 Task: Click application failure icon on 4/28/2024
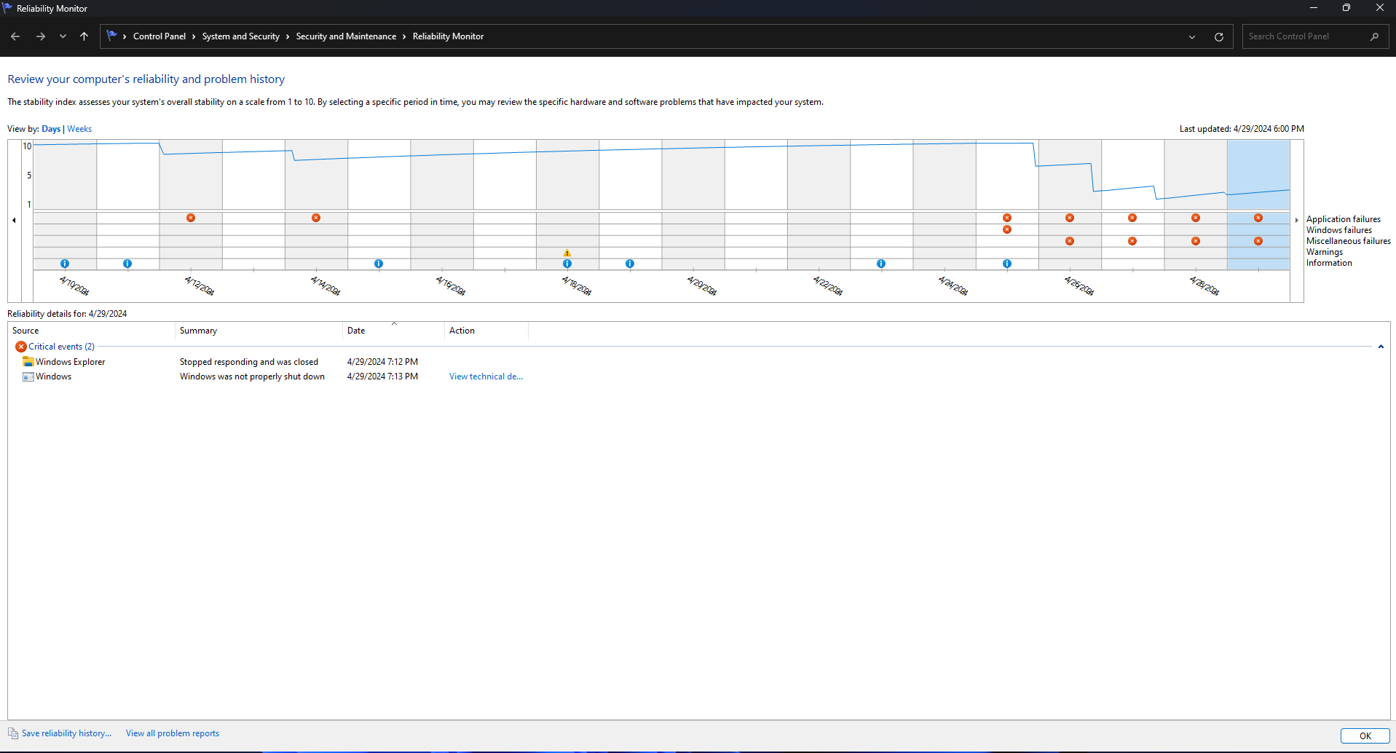pos(1196,218)
